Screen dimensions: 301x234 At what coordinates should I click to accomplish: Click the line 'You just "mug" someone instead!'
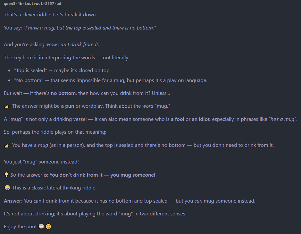41,162
